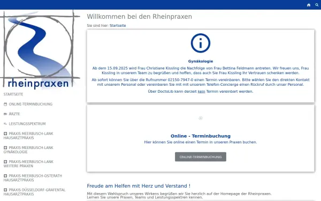Click the small loading image above Terminbuchung
Viewport: 321px width, 201px height.
(201, 118)
